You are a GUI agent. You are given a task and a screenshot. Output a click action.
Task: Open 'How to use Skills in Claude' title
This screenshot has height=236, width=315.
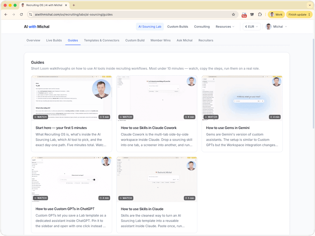tap(142, 209)
